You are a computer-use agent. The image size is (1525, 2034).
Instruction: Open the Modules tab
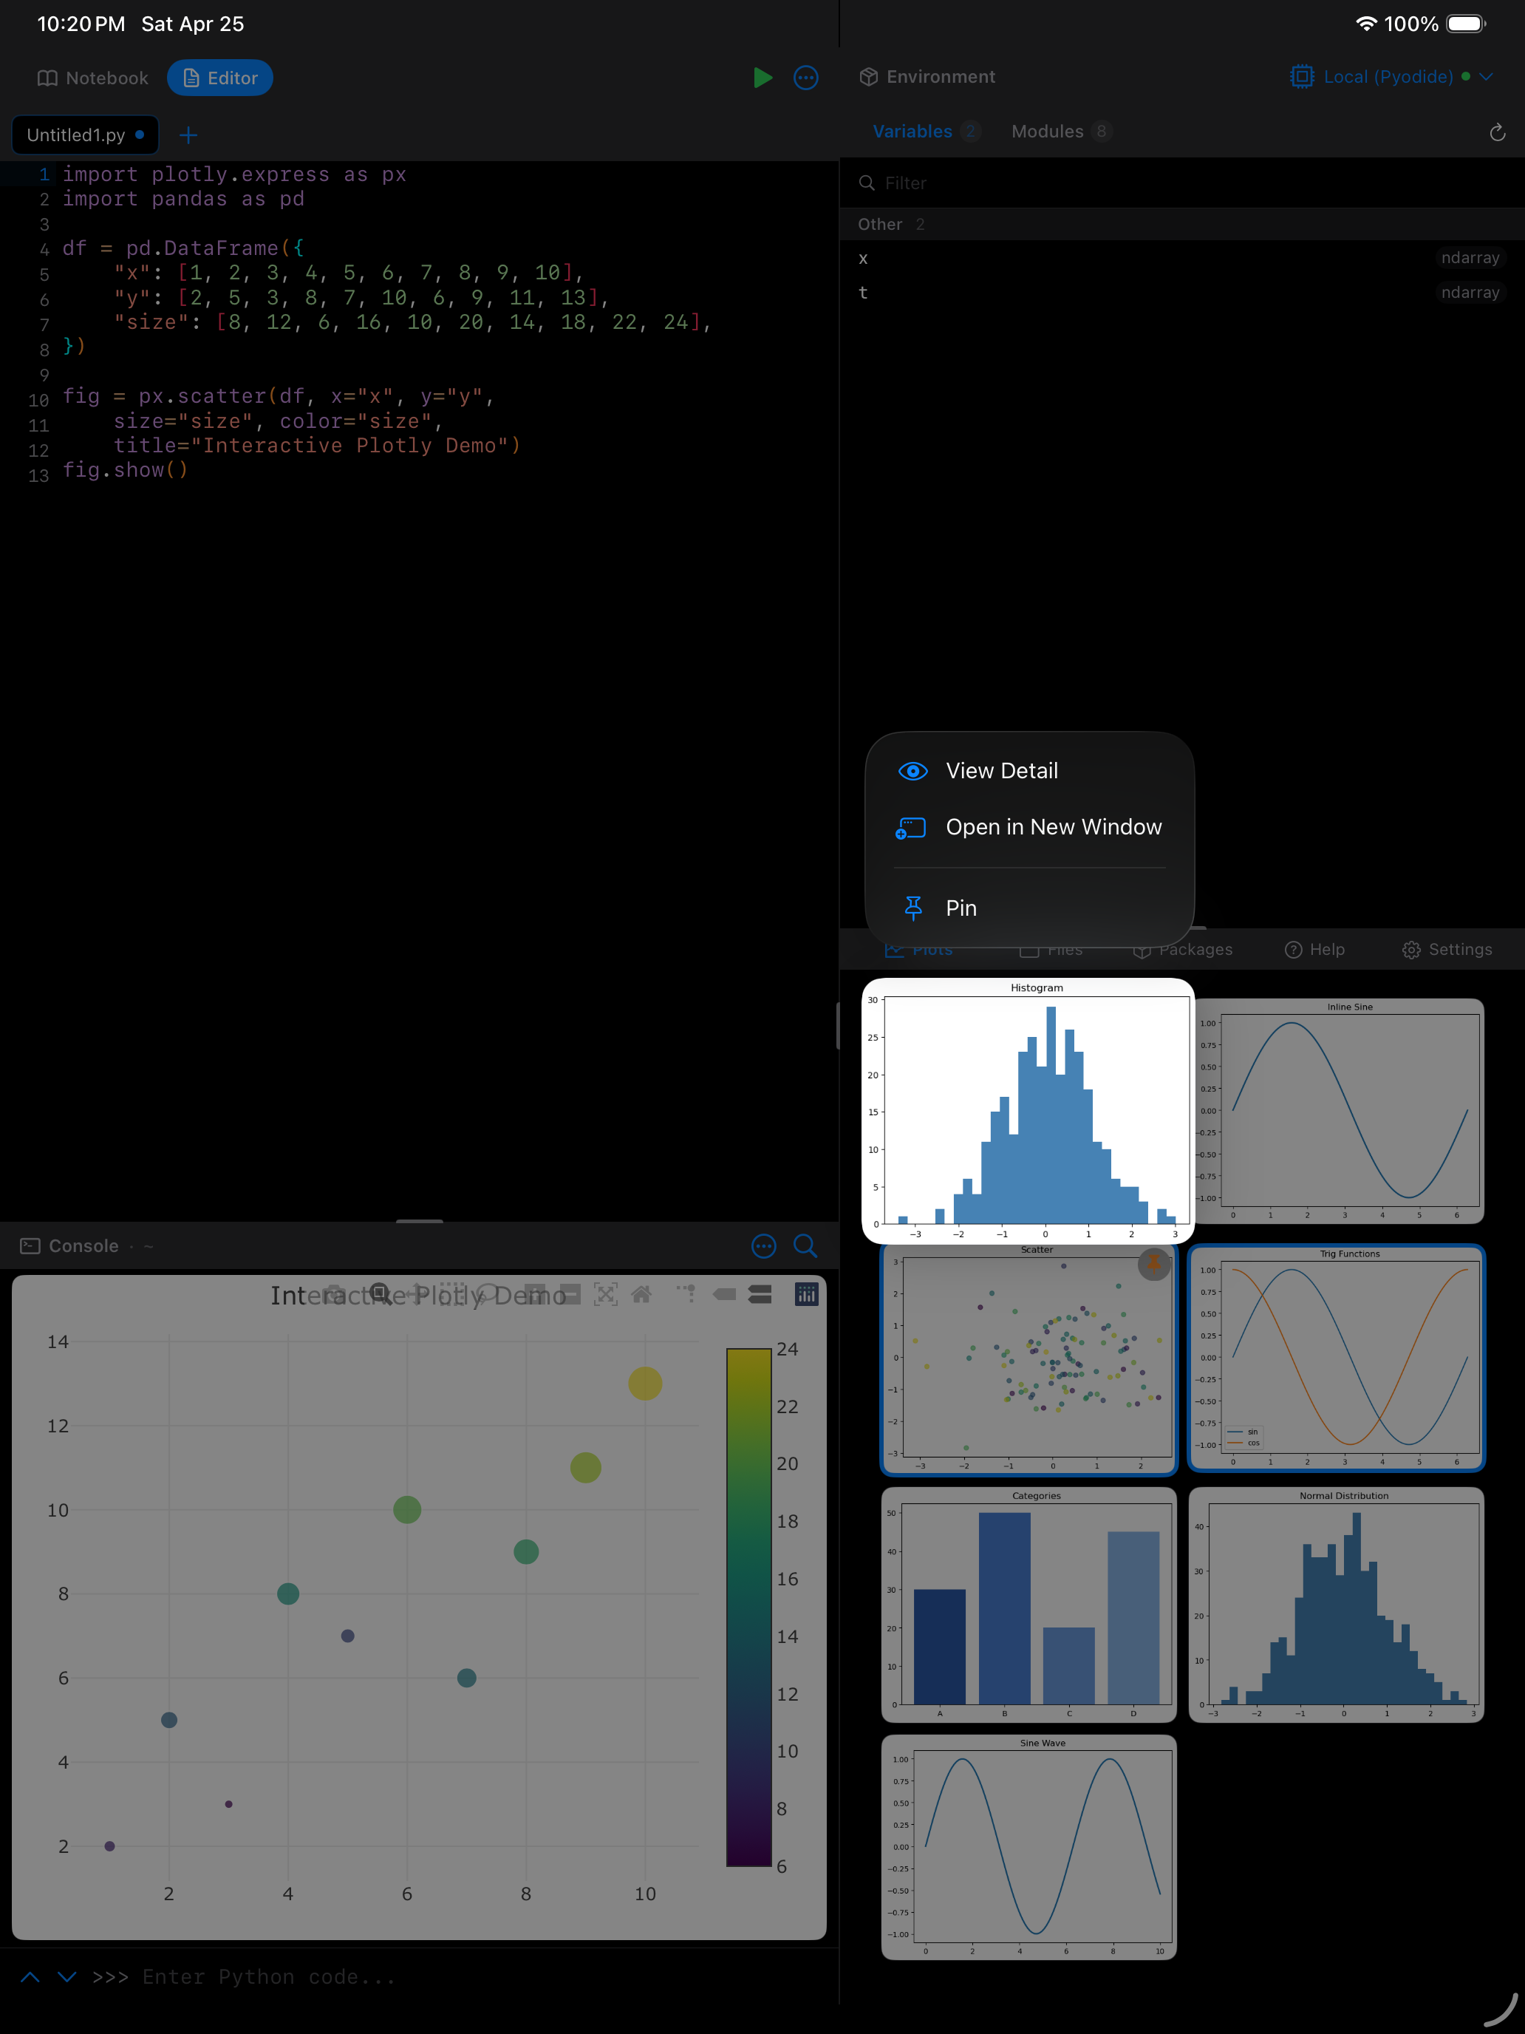point(1062,132)
